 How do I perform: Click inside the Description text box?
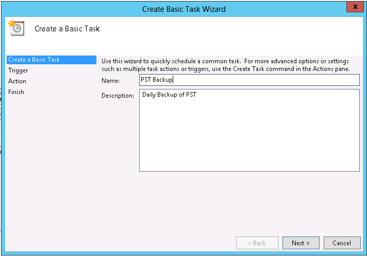point(249,130)
